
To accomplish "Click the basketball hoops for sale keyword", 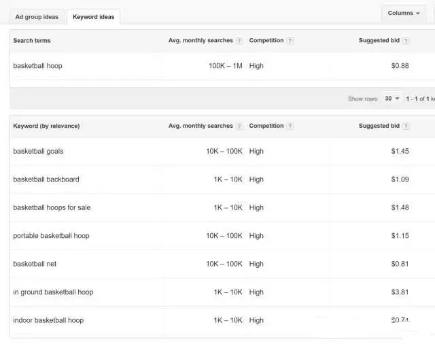I will tap(52, 207).
